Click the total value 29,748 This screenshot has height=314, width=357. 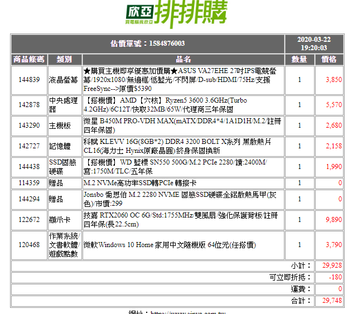point(332,301)
